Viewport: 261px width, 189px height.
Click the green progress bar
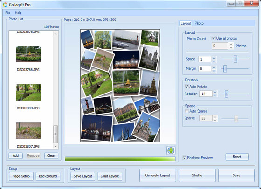tap(120, 159)
